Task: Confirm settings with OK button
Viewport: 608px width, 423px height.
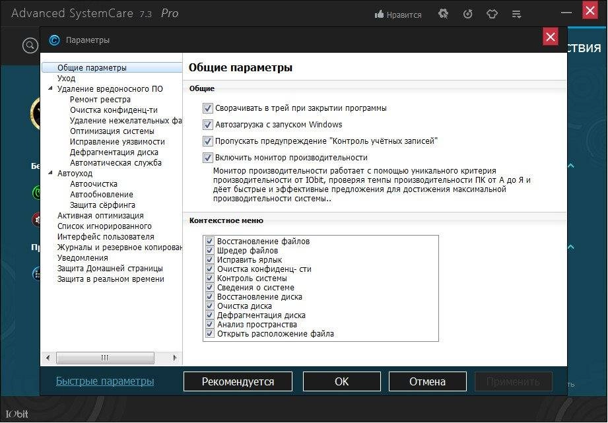Action: pyautogui.click(x=341, y=381)
